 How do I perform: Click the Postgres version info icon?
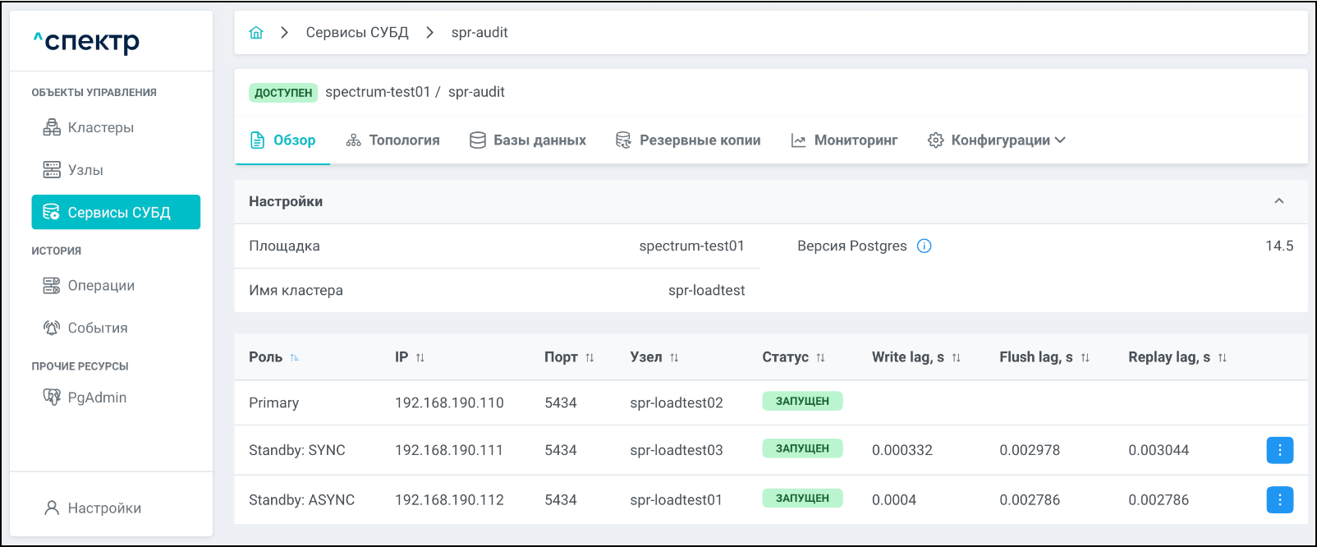pos(924,246)
